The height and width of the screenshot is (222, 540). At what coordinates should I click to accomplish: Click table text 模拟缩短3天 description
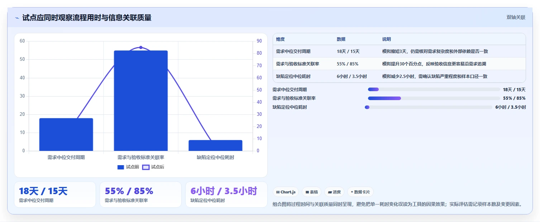point(435,51)
